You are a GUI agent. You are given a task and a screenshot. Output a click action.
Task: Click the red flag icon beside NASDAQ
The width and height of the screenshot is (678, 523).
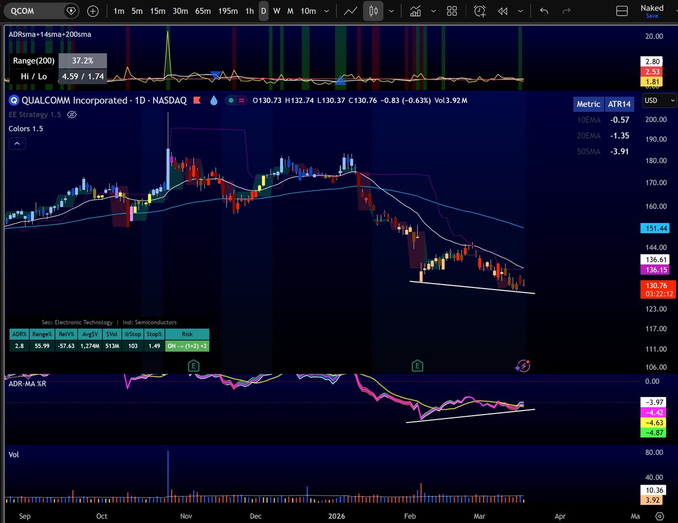coord(198,101)
